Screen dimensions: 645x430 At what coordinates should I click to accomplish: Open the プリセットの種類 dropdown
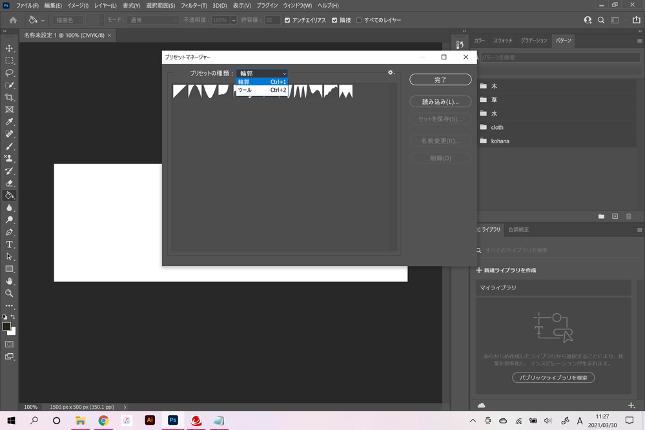coord(262,73)
